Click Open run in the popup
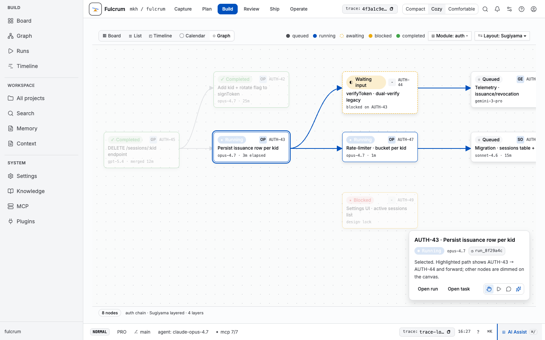The width and height of the screenshot is (545, 340). click(x=428, y=289)
